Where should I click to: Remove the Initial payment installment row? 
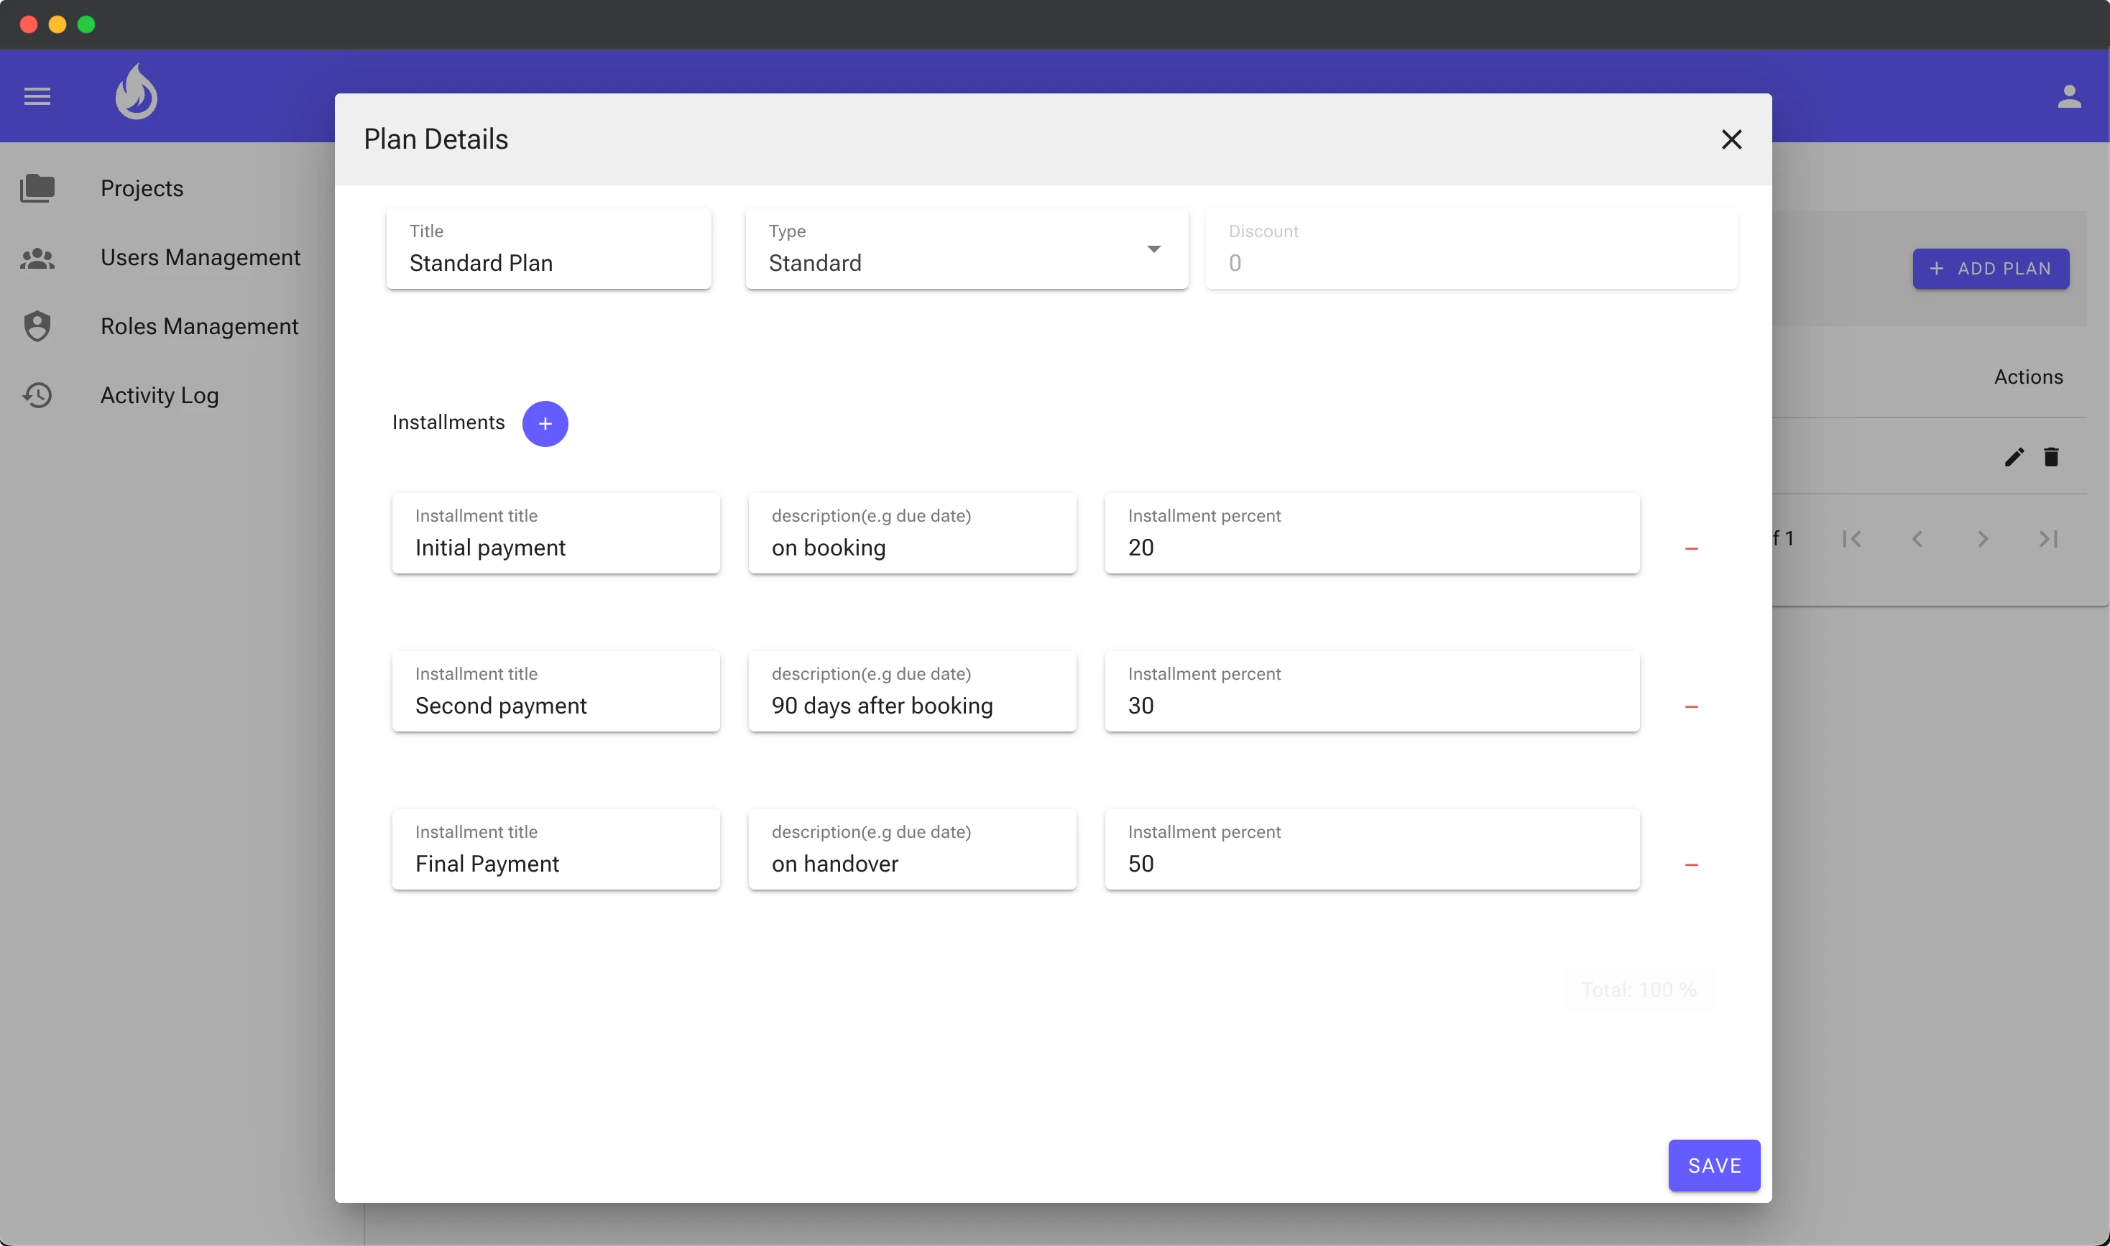[1692, 548]
